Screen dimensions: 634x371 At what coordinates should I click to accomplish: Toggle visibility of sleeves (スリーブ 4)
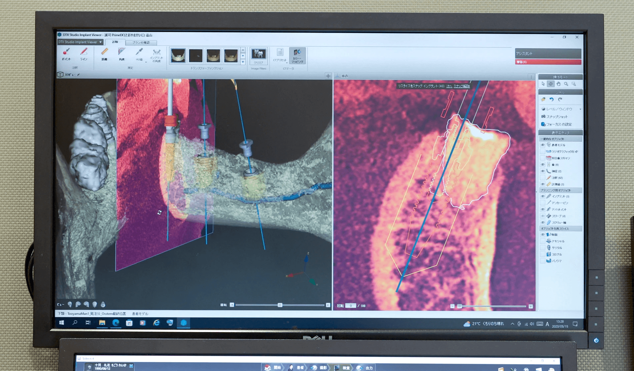click(543, 216)
